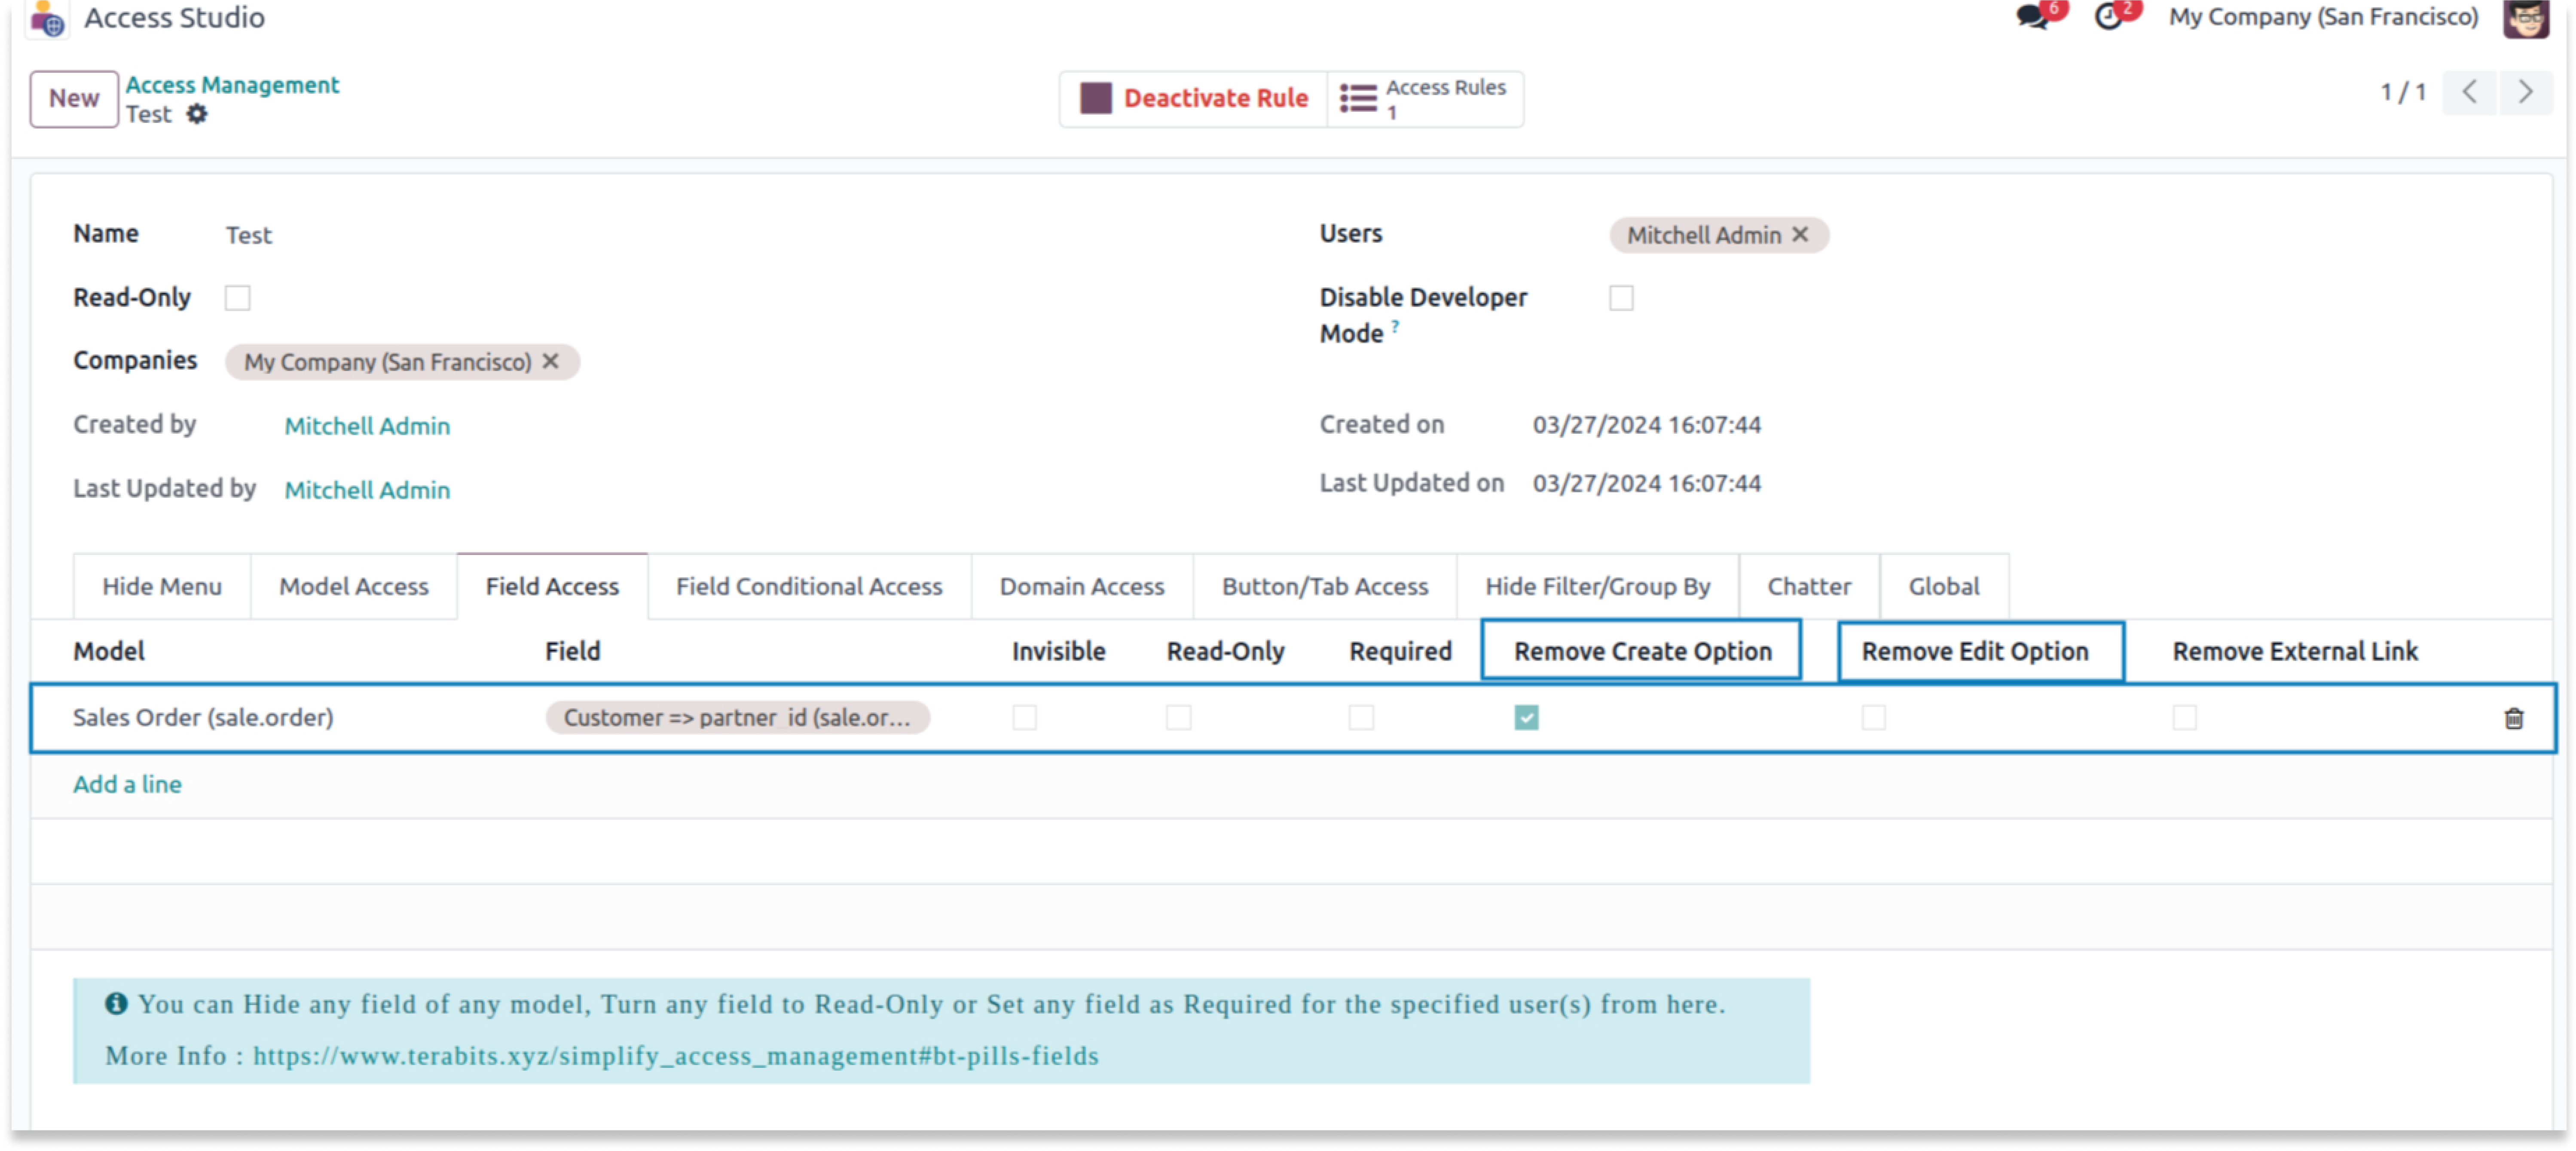Screen dimensions: 2576x1151
Task: Open the Access Rules stat button
Action: 1424,98
